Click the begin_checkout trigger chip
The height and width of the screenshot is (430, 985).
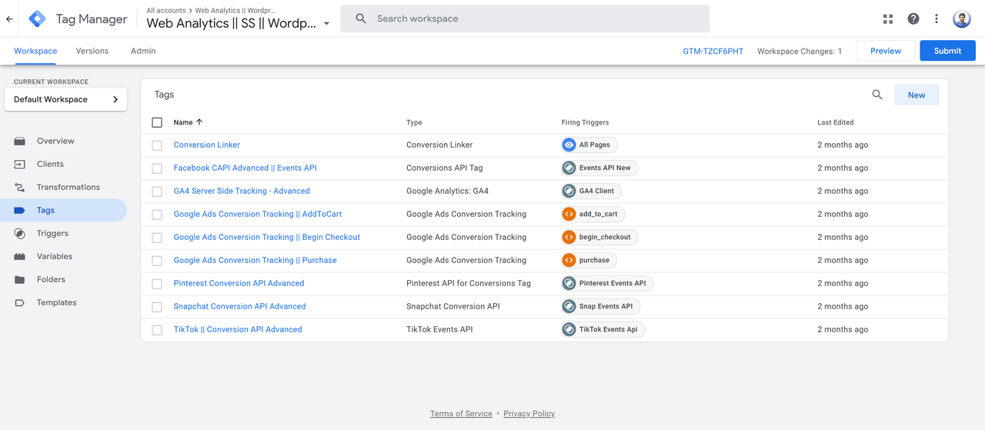(x=599, y=237)
